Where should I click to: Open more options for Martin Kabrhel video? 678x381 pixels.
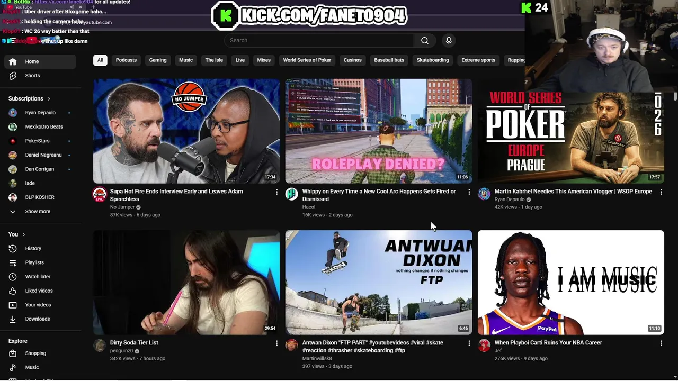coord(661,192)
